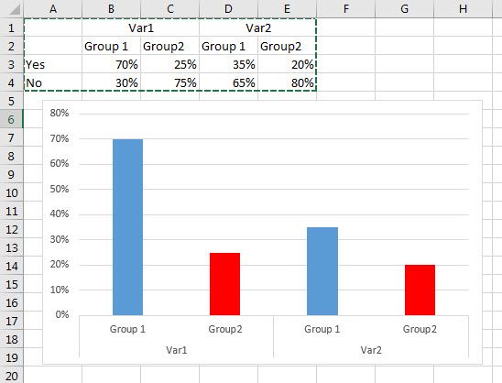Screen dimensions: 502x383
Task: Select the Var1 merged header cell
Action: [x=140, y=27]
